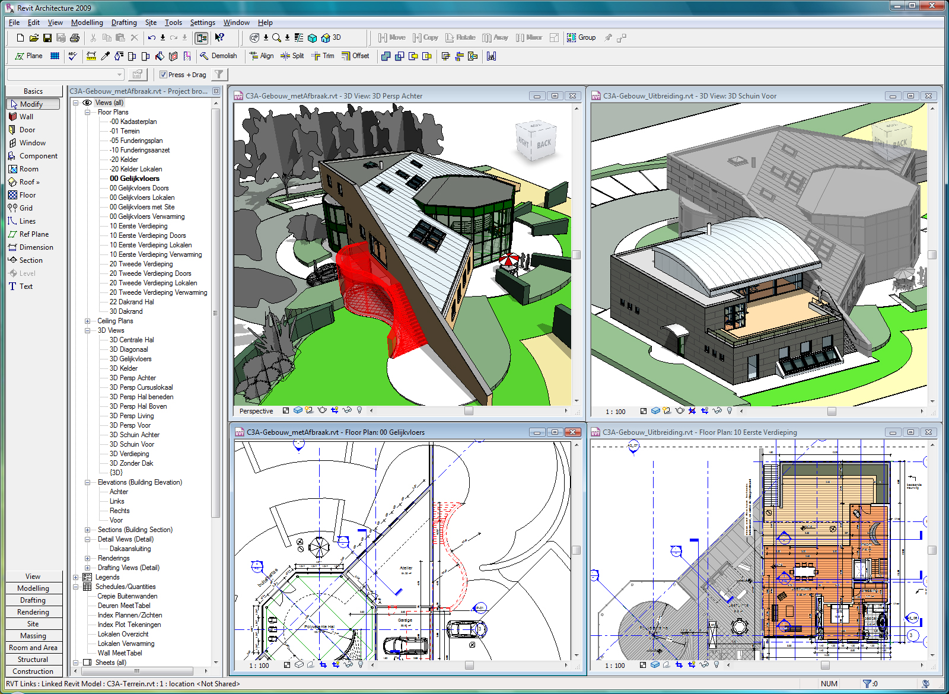Screen dimensions: 949x694
Task: Toggle the Modify selection mode
Action: [x=33, y=104]
